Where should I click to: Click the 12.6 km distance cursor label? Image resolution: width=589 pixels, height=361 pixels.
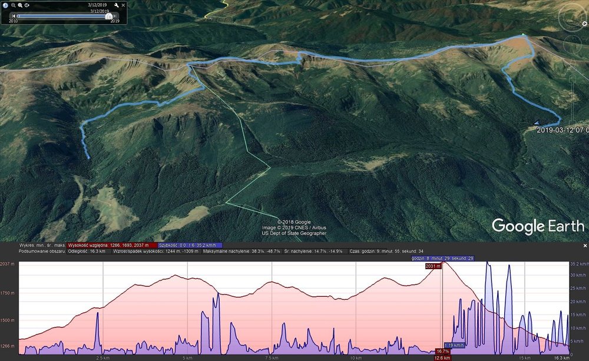pos(442,358)
